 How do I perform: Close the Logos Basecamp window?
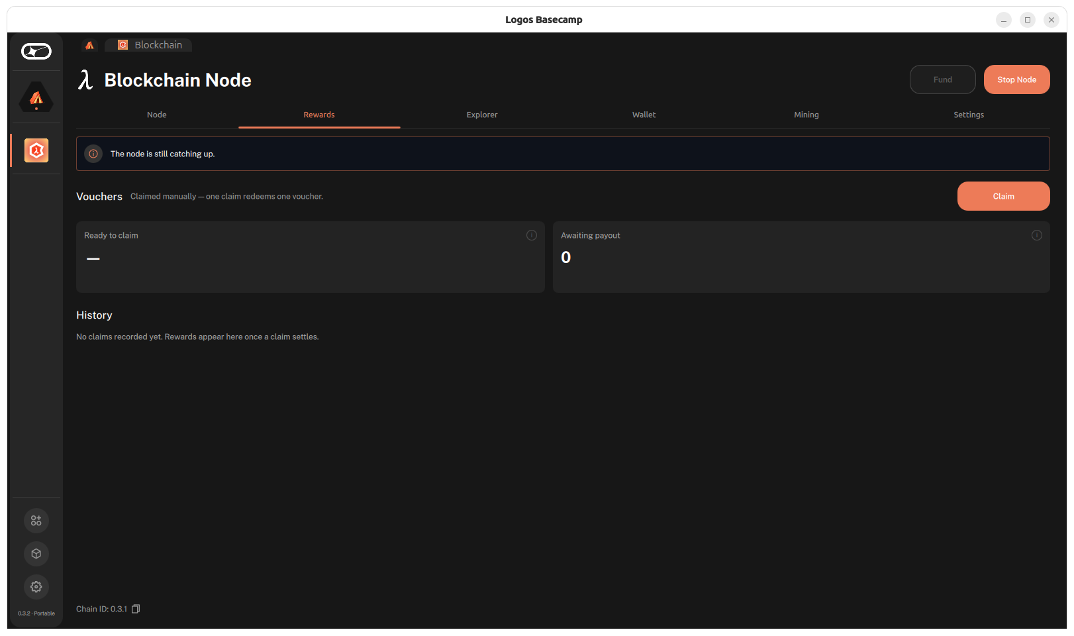1051,20
